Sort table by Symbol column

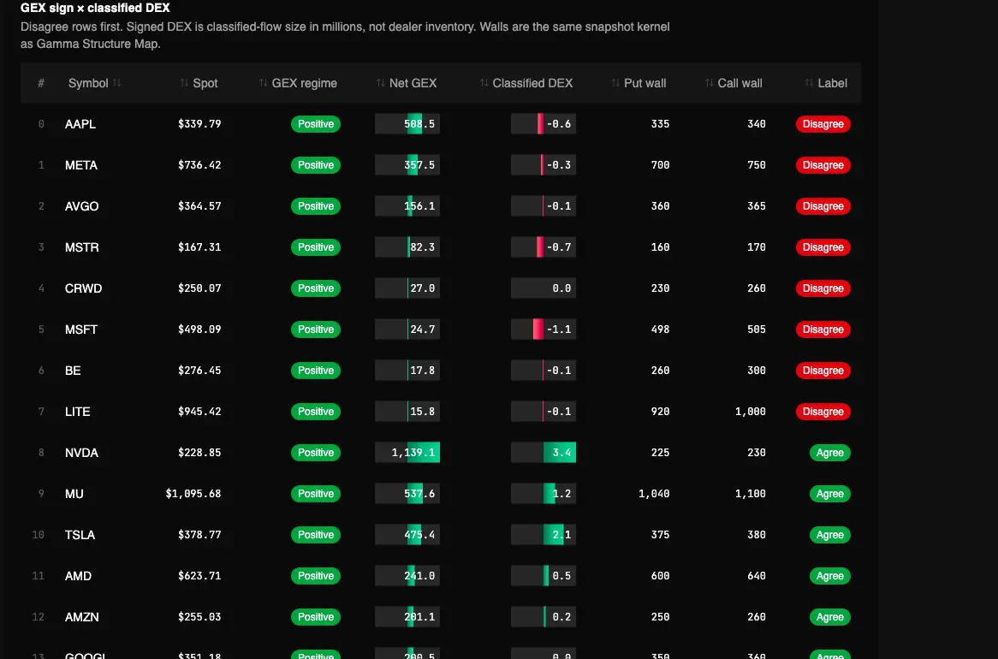94,83
